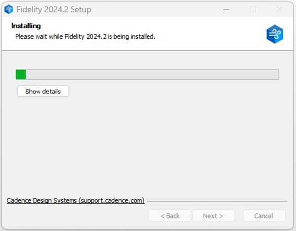Open the Cadence Design Systems support link

[x=75, y=201]
